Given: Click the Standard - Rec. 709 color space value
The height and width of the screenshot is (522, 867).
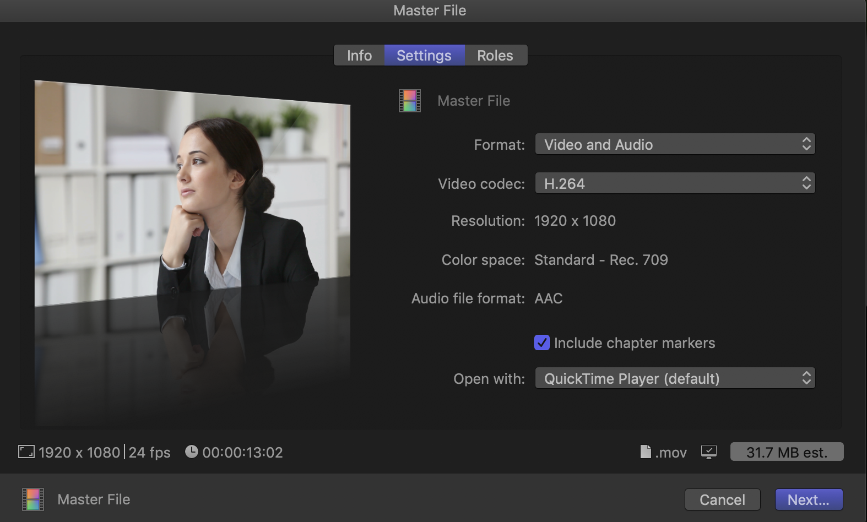Looking at the screenshot, I should tap(601, 260).
